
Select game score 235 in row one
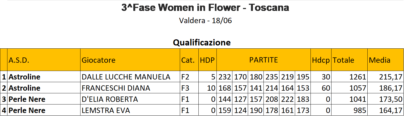pyautogui.click(x=271, y=77)
